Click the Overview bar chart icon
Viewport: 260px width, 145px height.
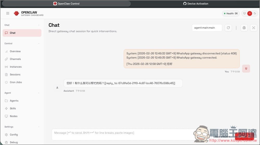[x=6, y=51]
